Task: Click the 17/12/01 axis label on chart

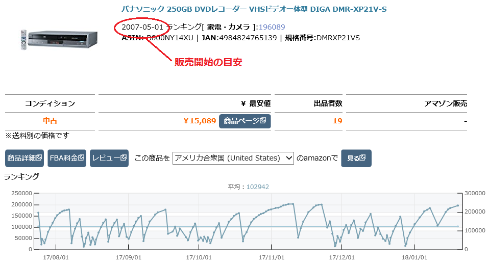Action: pos(341,257)
